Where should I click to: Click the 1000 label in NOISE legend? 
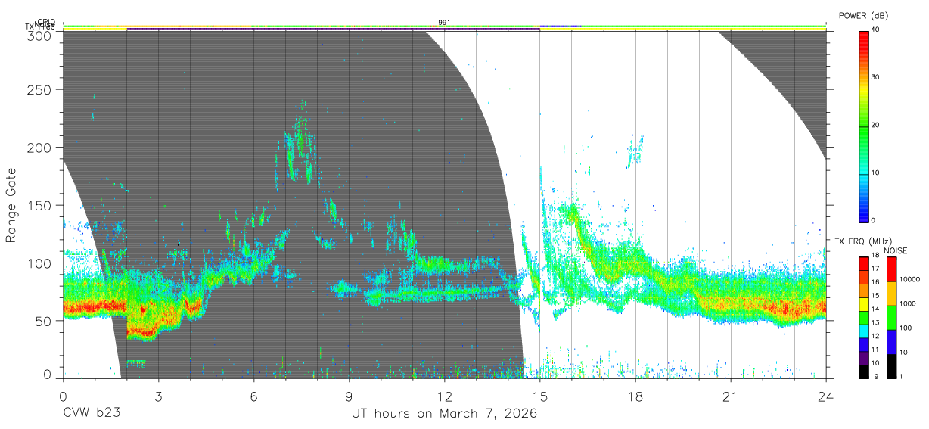point(908,305)
